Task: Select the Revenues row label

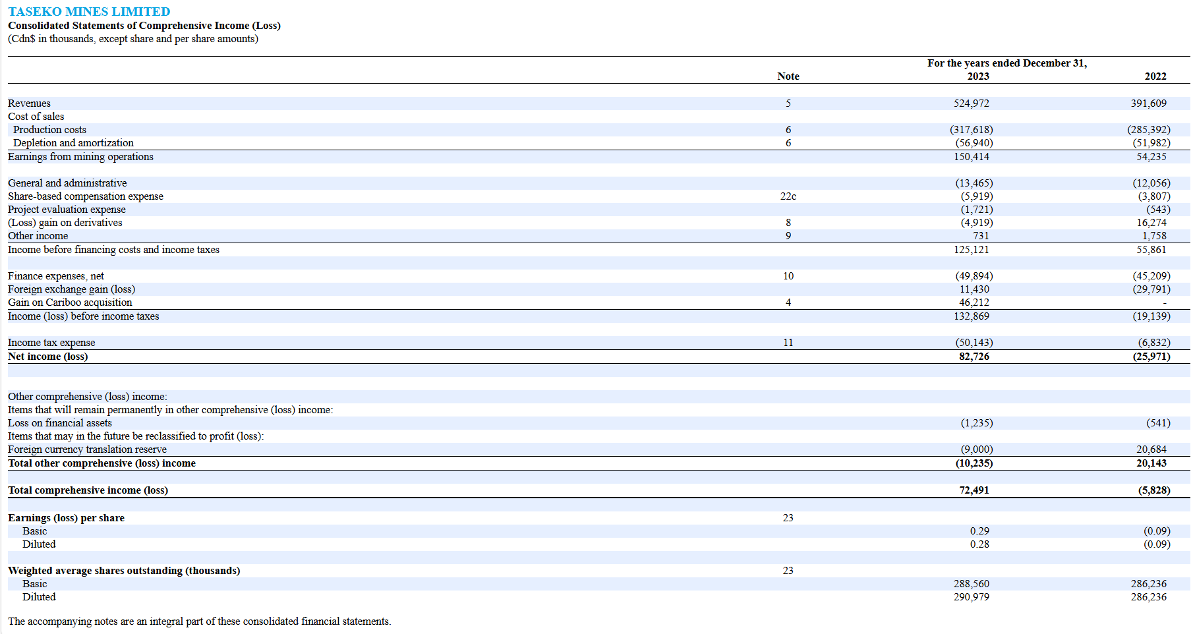Action: 29,103
